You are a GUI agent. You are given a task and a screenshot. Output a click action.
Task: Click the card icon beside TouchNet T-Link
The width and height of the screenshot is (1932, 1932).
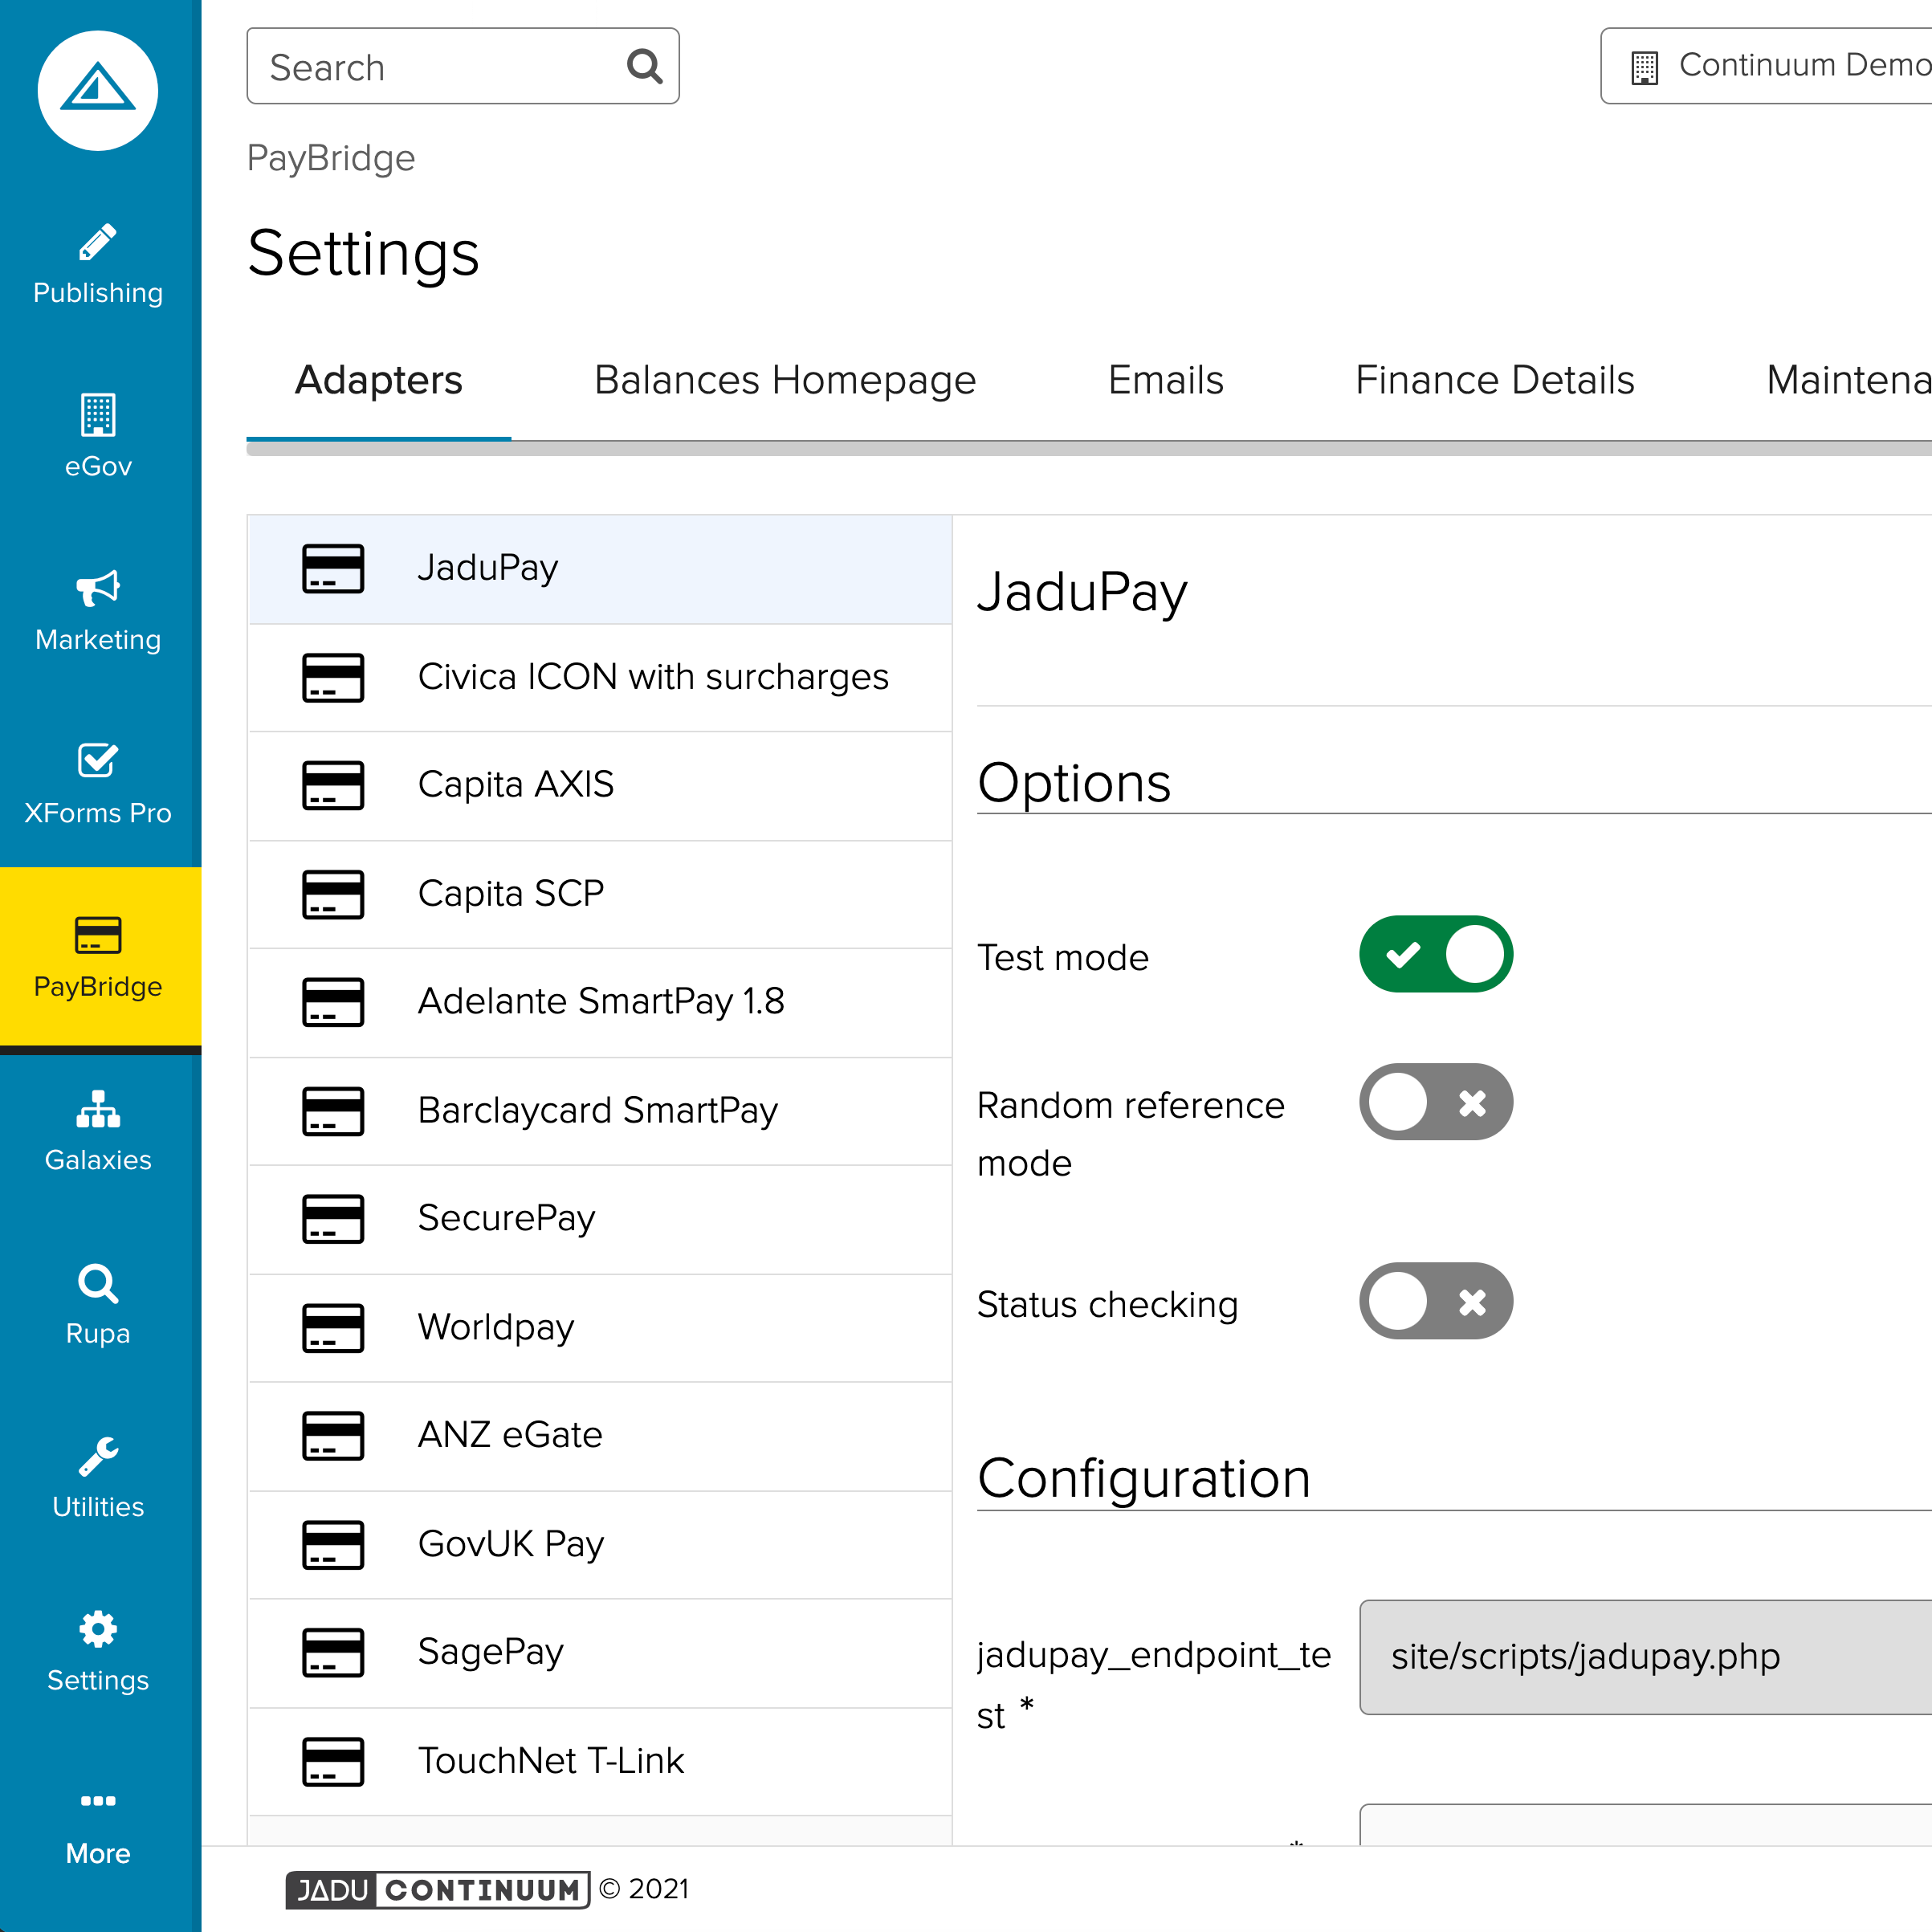coord(333,1762)
